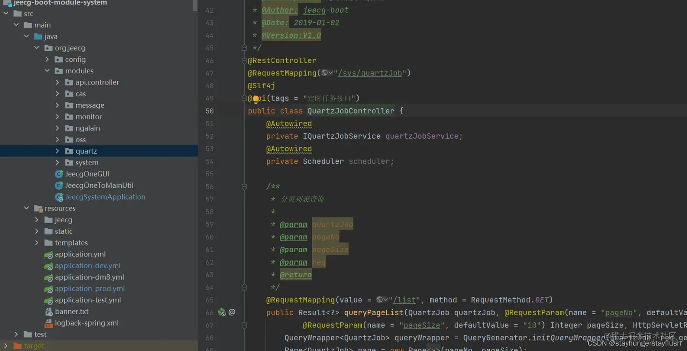Screen dimensions: 687x351
Task: Expand the quartz package chevron
Action: [x=57, y=151]
